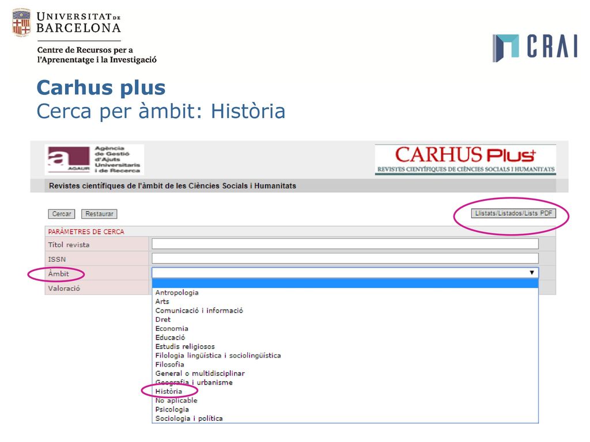Click the PARÀMETRES DE CERCA heading

click(86, 232)
